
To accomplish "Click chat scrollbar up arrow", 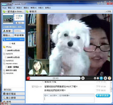I will click(x=111, y=83).
